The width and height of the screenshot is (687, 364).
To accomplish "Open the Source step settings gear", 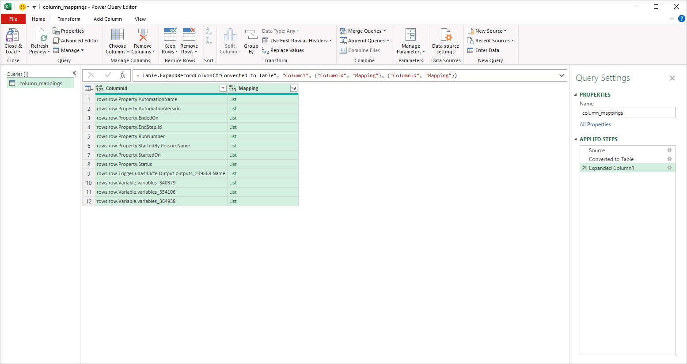I will pos(669,150).
